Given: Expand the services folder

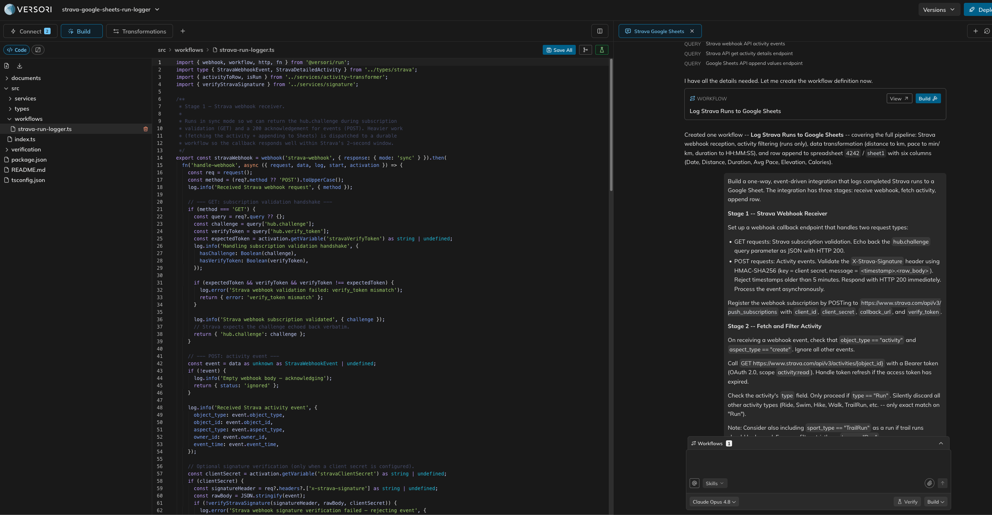Looking at the screenshot, I should (25, 98).
